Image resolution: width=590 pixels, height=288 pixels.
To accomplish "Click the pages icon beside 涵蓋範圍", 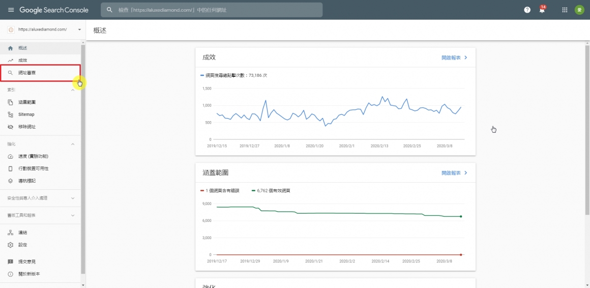I will tap(11, 102).
